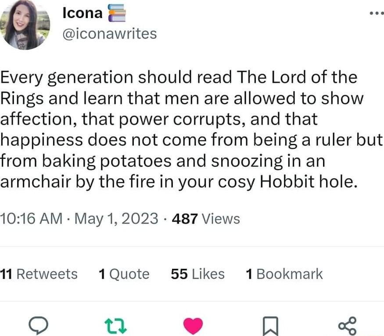Open Icona's profile picture

(25, 25)
